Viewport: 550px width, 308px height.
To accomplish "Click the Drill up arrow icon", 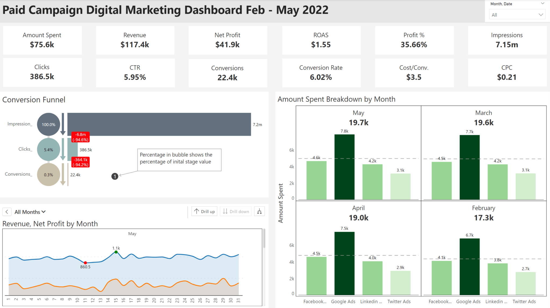I will click(x=197, y=211).
